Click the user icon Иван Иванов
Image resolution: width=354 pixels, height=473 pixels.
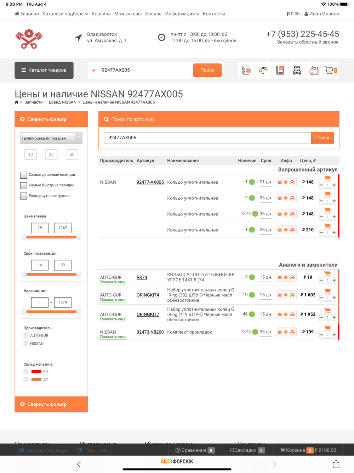(306, 14)
